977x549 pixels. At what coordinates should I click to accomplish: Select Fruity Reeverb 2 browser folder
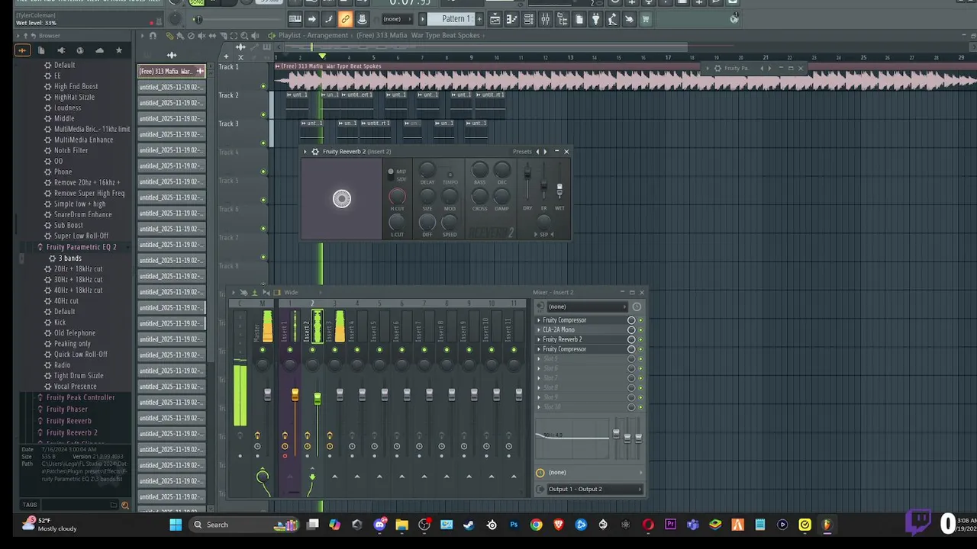coord(72,432)
